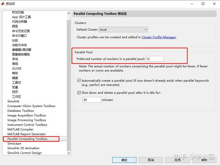Select Simulink in the tree
220x166 pixels.
[13, 101]
